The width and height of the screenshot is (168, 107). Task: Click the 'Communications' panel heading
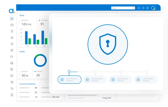click(27, 84)
